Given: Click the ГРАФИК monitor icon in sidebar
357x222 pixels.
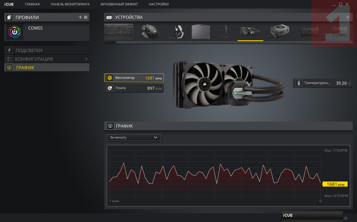Looking at the screenshot, I should pyautogui.click(x=9, y=68).
